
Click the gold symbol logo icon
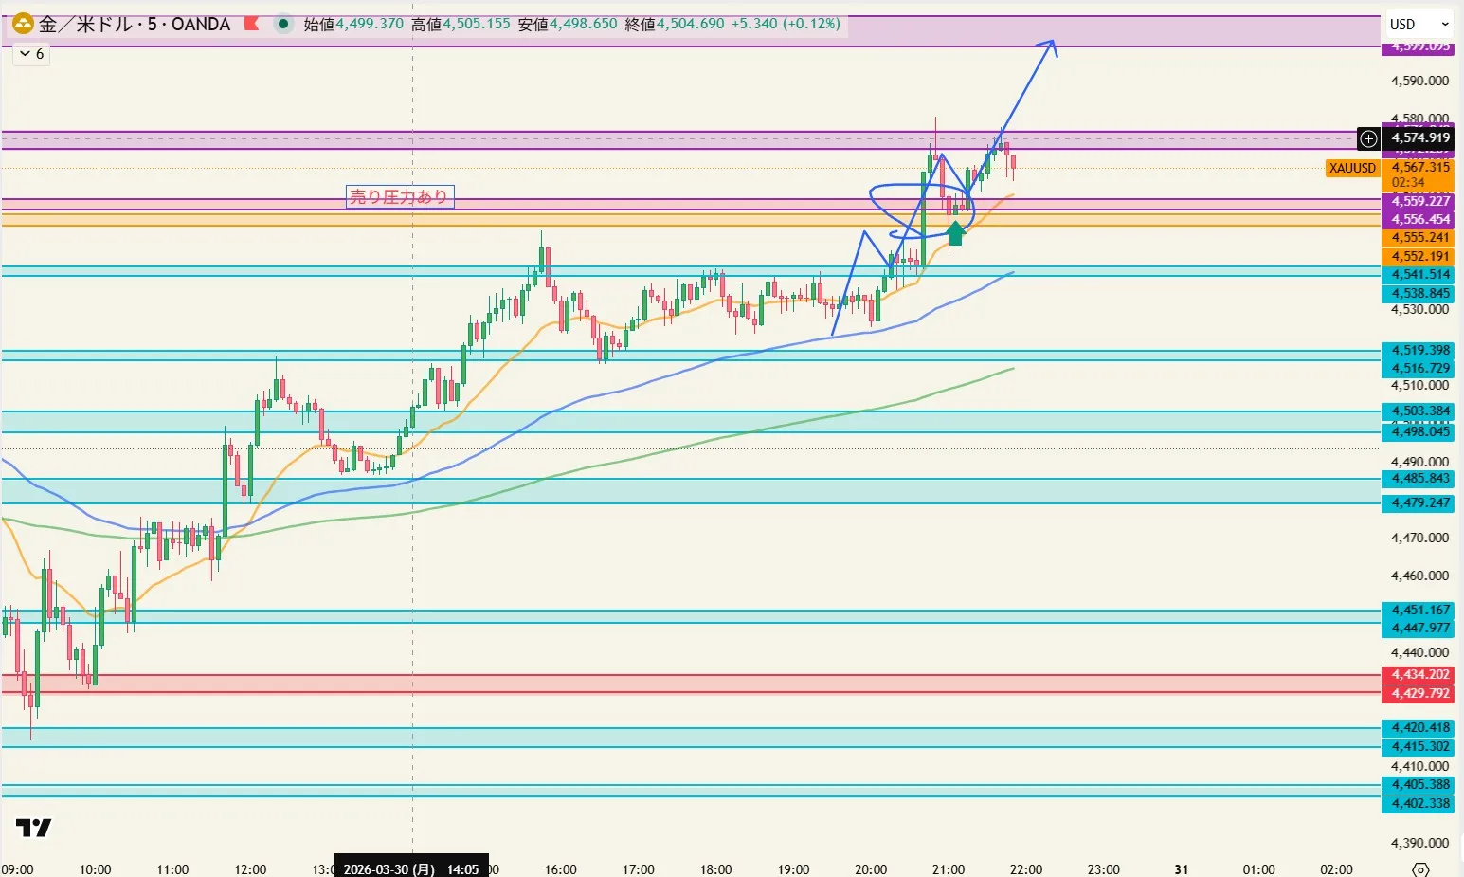tap(23, 24)
